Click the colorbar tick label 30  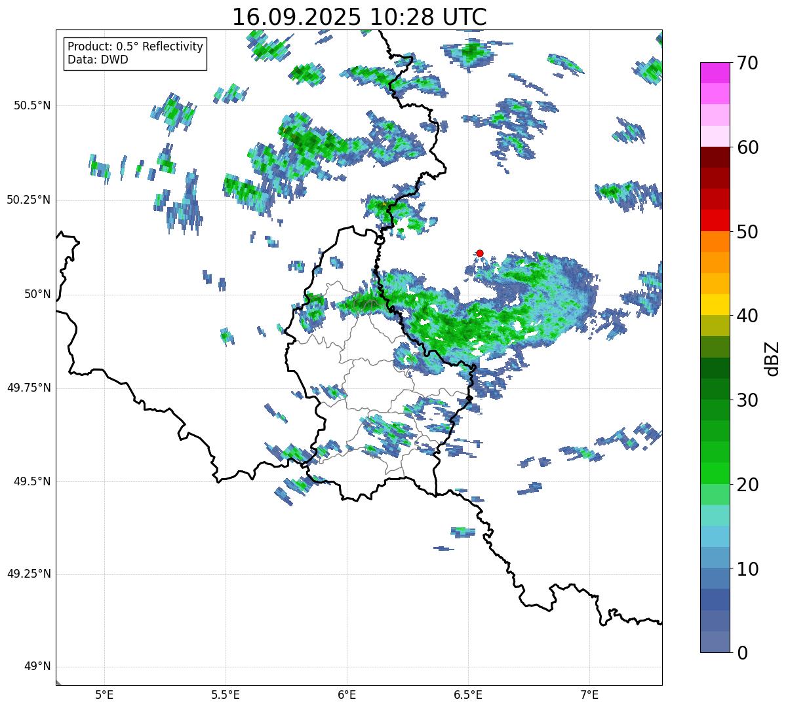tap(747, 400)
